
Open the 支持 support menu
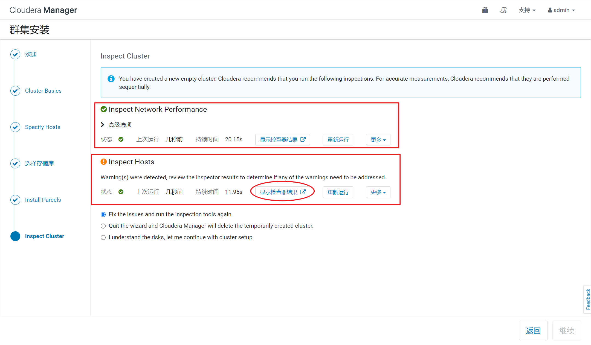point(527,10)
